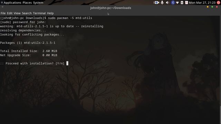This screenshot has width=221, height=124.
Task: Open the terminal File menu
Action: [x=3, y=13]
